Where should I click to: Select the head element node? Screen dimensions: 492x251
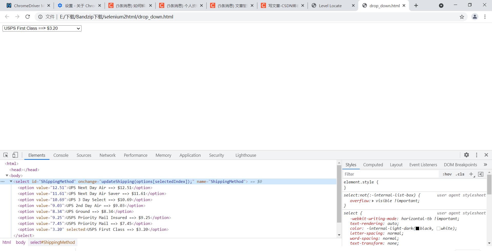pos(24,170)
